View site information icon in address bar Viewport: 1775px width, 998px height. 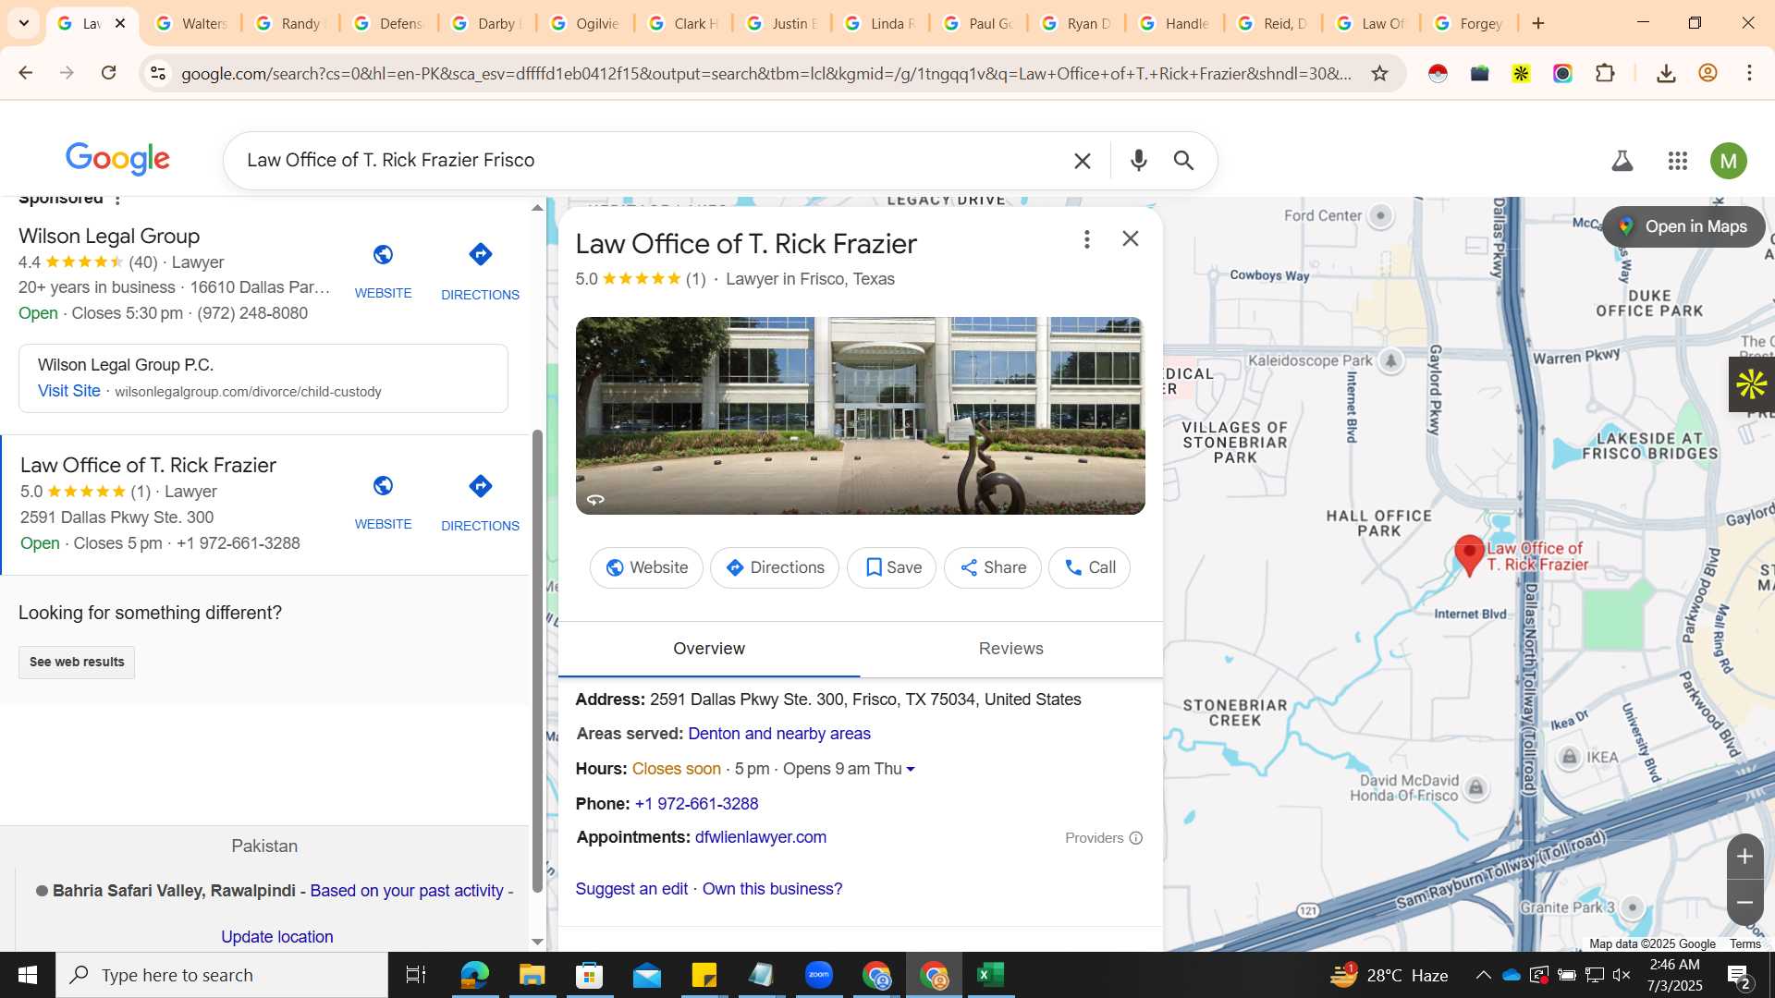158,73
